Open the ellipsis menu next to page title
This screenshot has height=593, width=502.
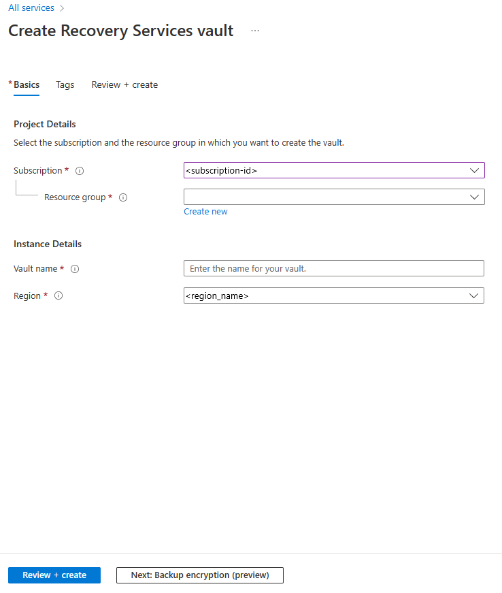255,31
